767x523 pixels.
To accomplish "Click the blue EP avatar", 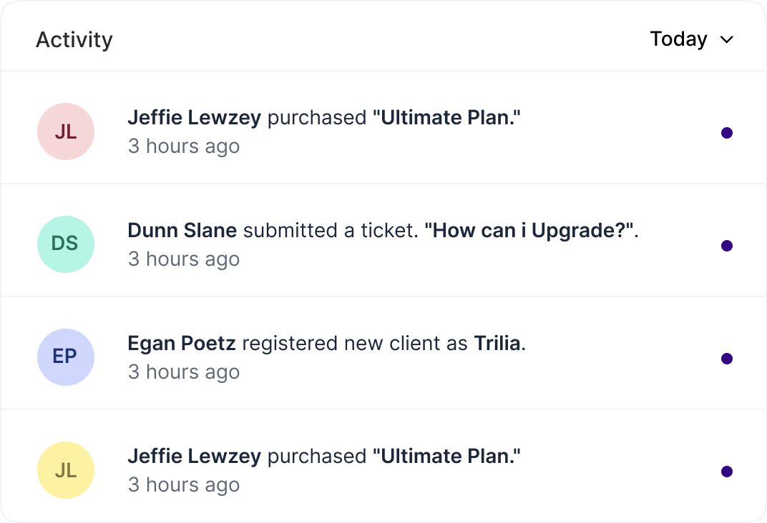I will [x=66, y=357].
